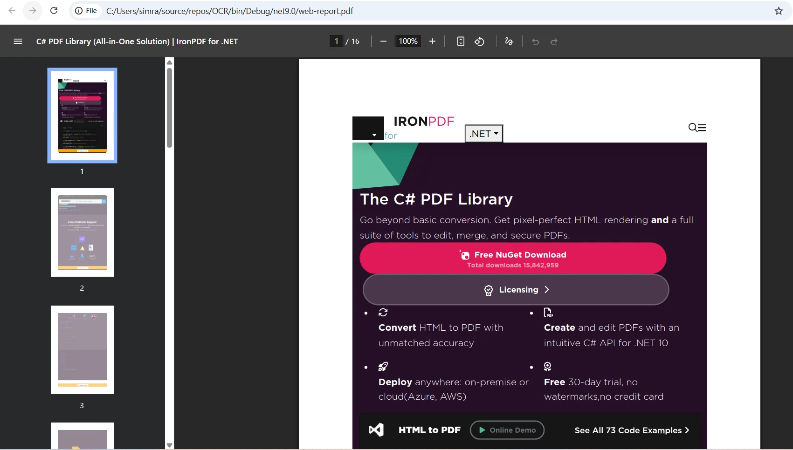Click the page number input field
793x450 pixels.
[336, 41]
